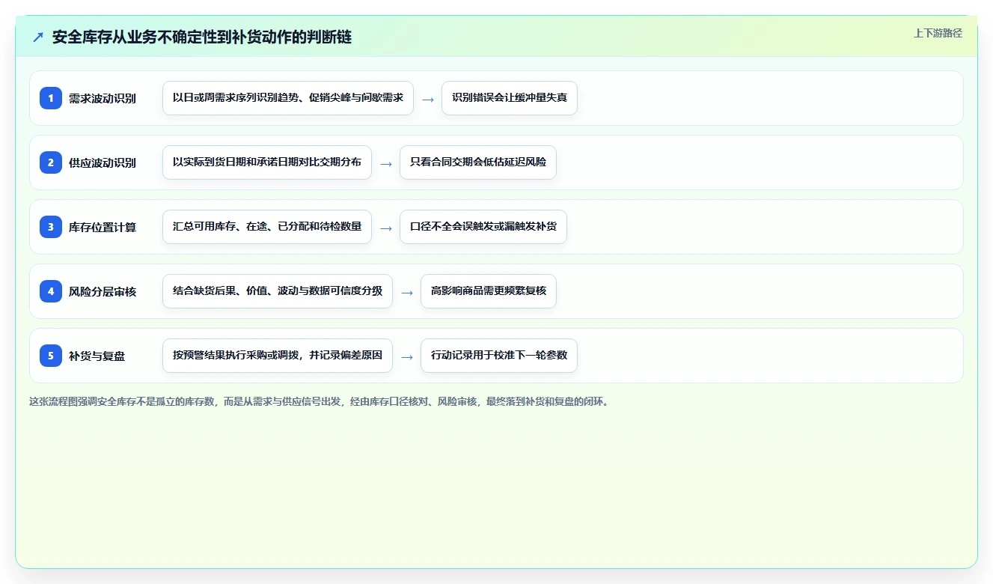This screenshot has width=993, height=584.
Task: Click the 风险分层审核 step label
Action: point(103,291)
